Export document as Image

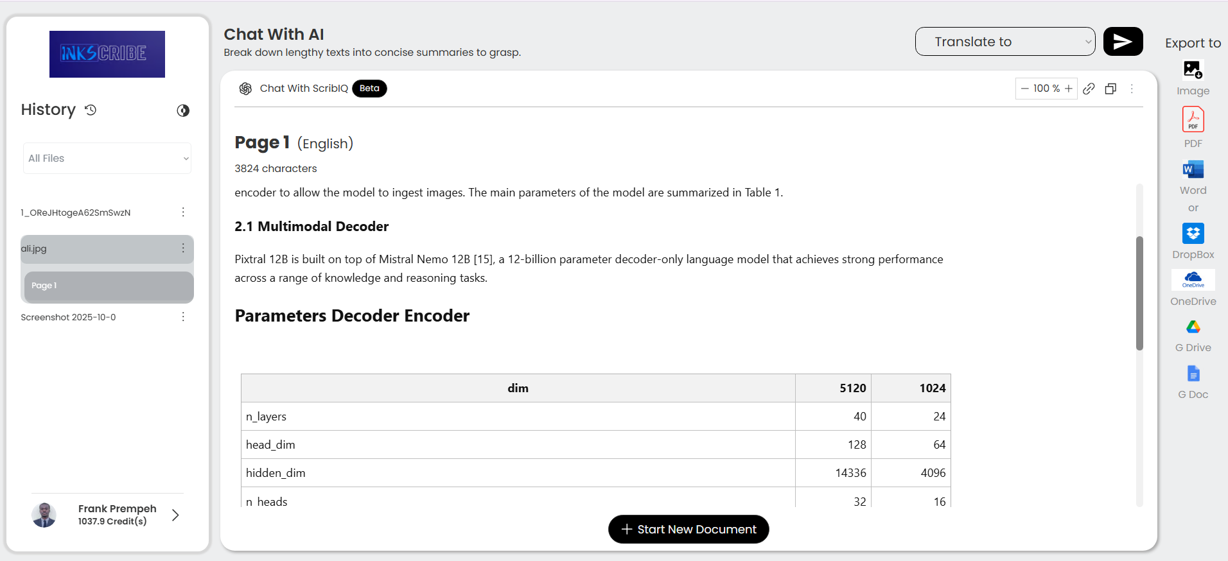point(1193,69)
